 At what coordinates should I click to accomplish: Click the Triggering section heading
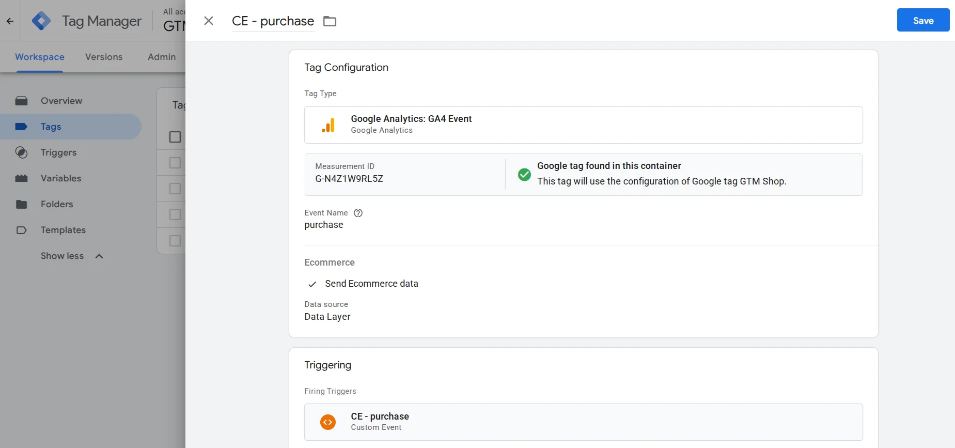coord(328,365)
